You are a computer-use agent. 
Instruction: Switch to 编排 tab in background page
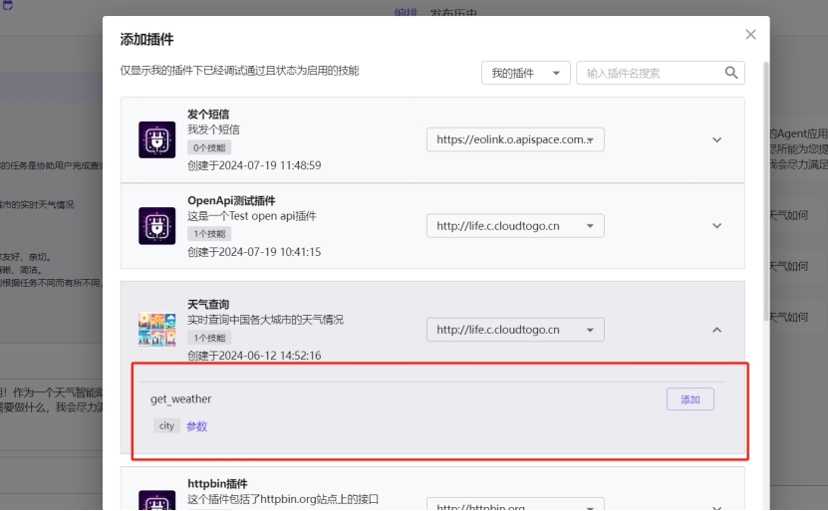coord(406,13)
